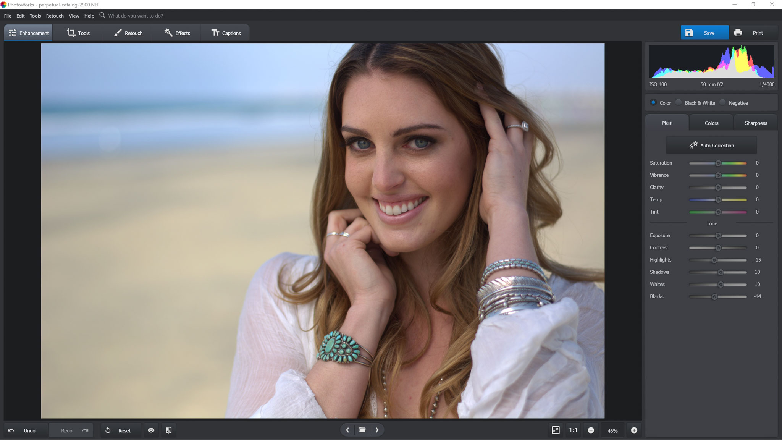
Task: Open the Retouch menu in the menu bar
Action: click(55, 16)
